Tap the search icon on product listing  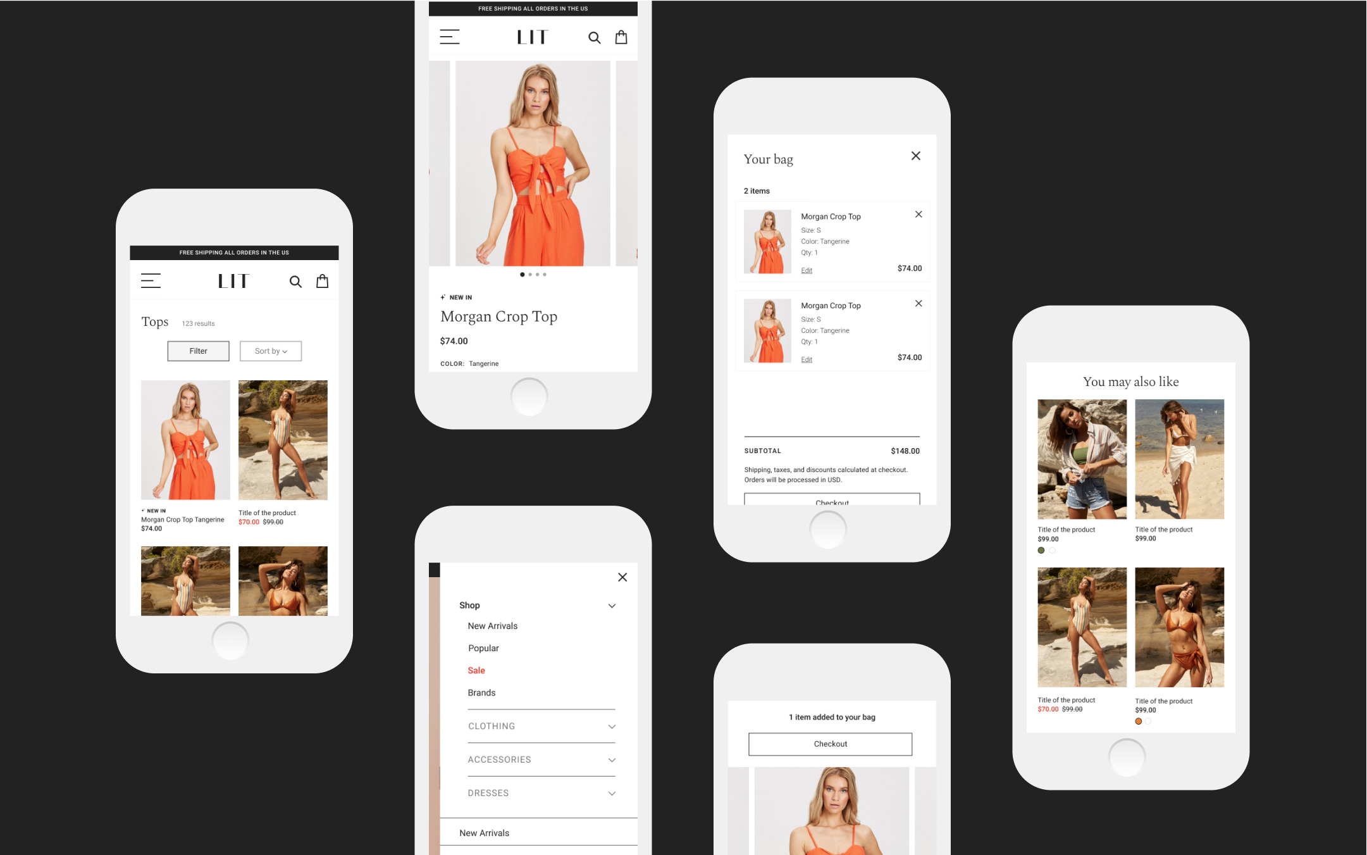coord(295,282)
